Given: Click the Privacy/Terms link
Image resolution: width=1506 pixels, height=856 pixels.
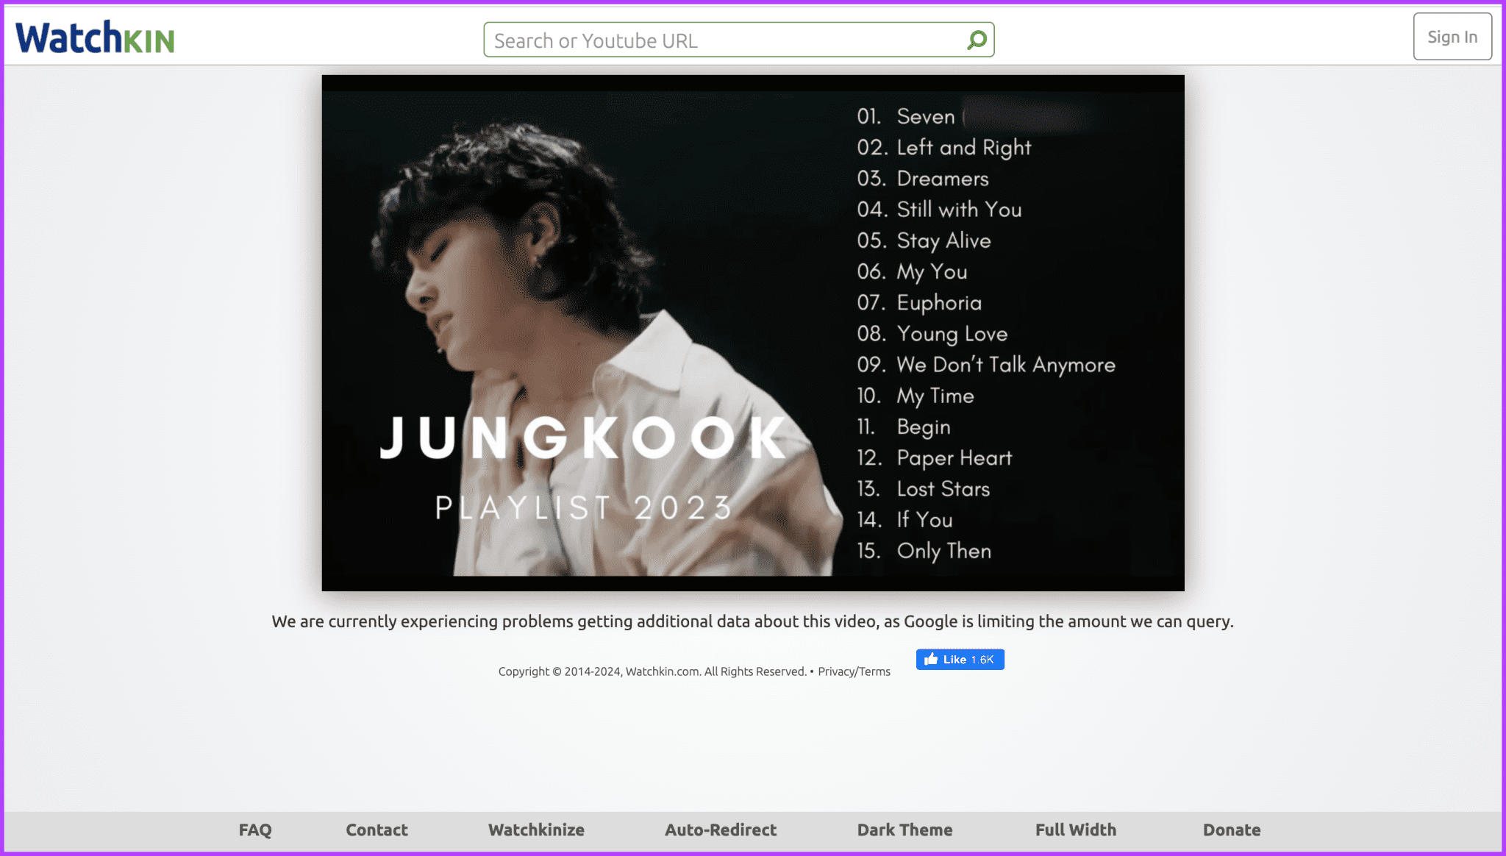Looking at the screenshot, I should (x=854, y=671).
